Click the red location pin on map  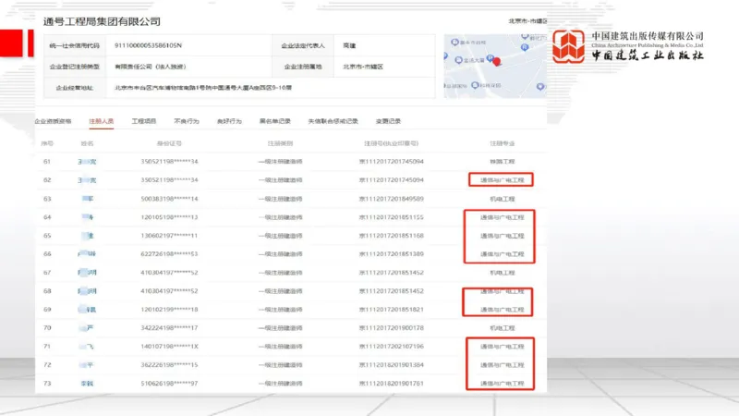click(496, 61)
